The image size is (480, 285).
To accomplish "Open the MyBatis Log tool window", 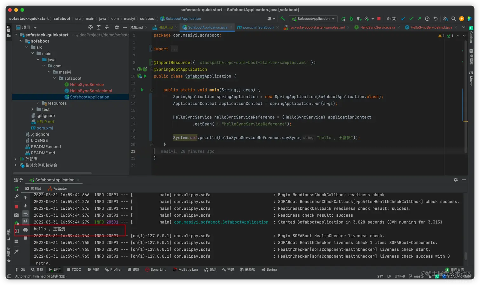I will pyautogui.click(x=185, y=270).
